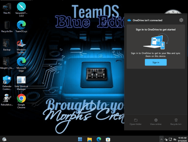Select the Recycle Bin desktop icon

pos(7,27)
